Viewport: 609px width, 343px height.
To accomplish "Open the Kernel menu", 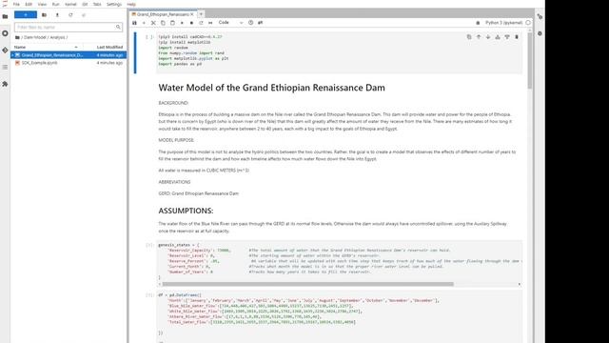I will click(x=70, y=4).
